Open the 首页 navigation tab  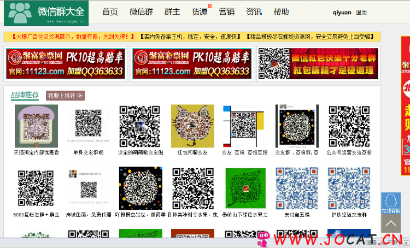[x=110, y=12]
